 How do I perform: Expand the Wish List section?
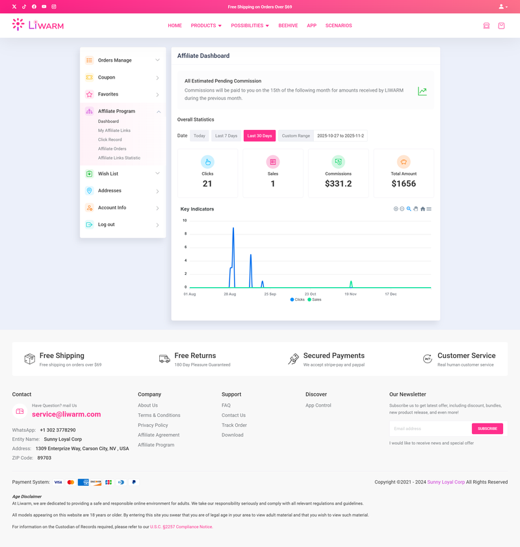[157, 173]
